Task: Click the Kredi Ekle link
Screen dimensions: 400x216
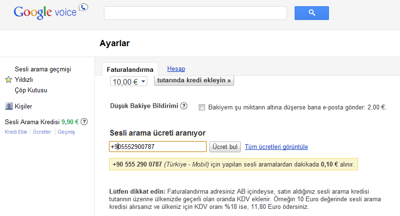Action: point(16,132)
